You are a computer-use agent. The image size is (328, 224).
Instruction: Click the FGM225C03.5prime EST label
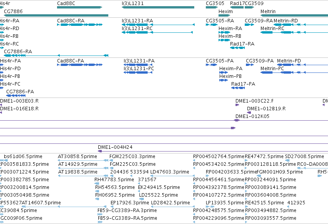133,164
